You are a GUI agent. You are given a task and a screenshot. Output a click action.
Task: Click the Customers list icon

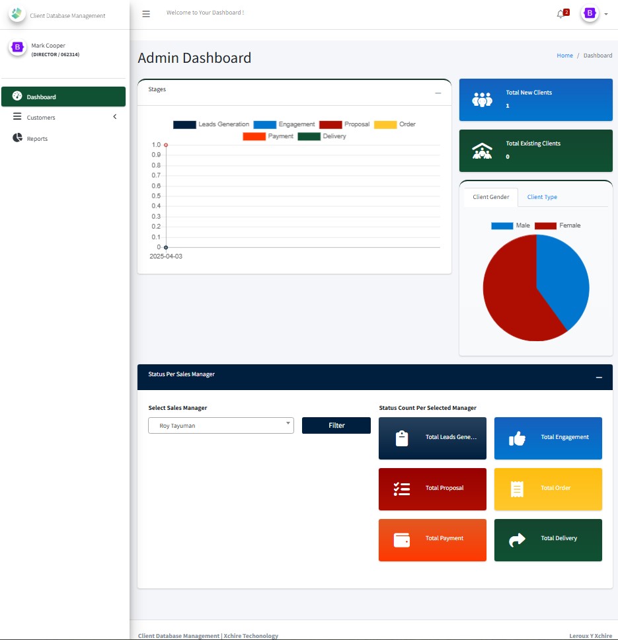(17, 117)
